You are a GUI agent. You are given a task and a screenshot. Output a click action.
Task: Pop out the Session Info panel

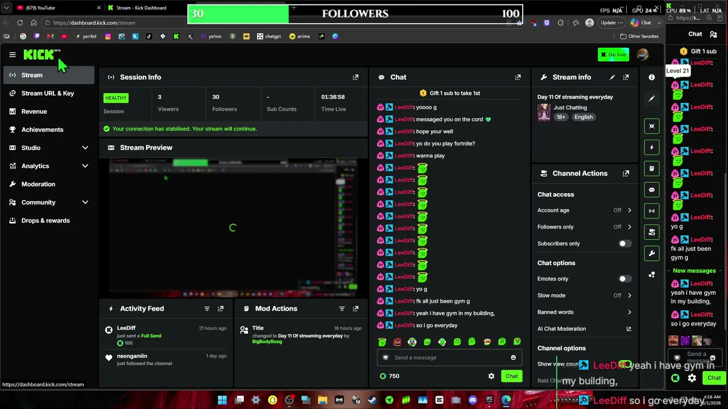[x=355, y=77]
